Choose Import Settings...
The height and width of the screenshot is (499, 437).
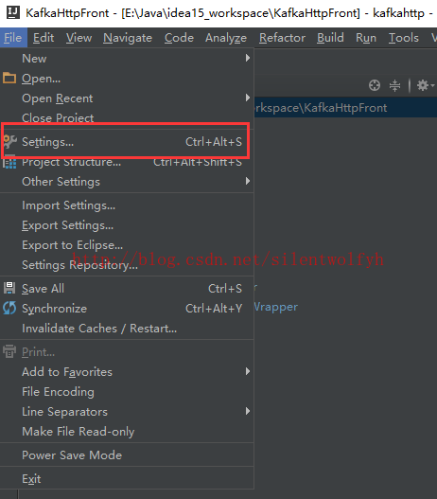click(x=127, y=205)
